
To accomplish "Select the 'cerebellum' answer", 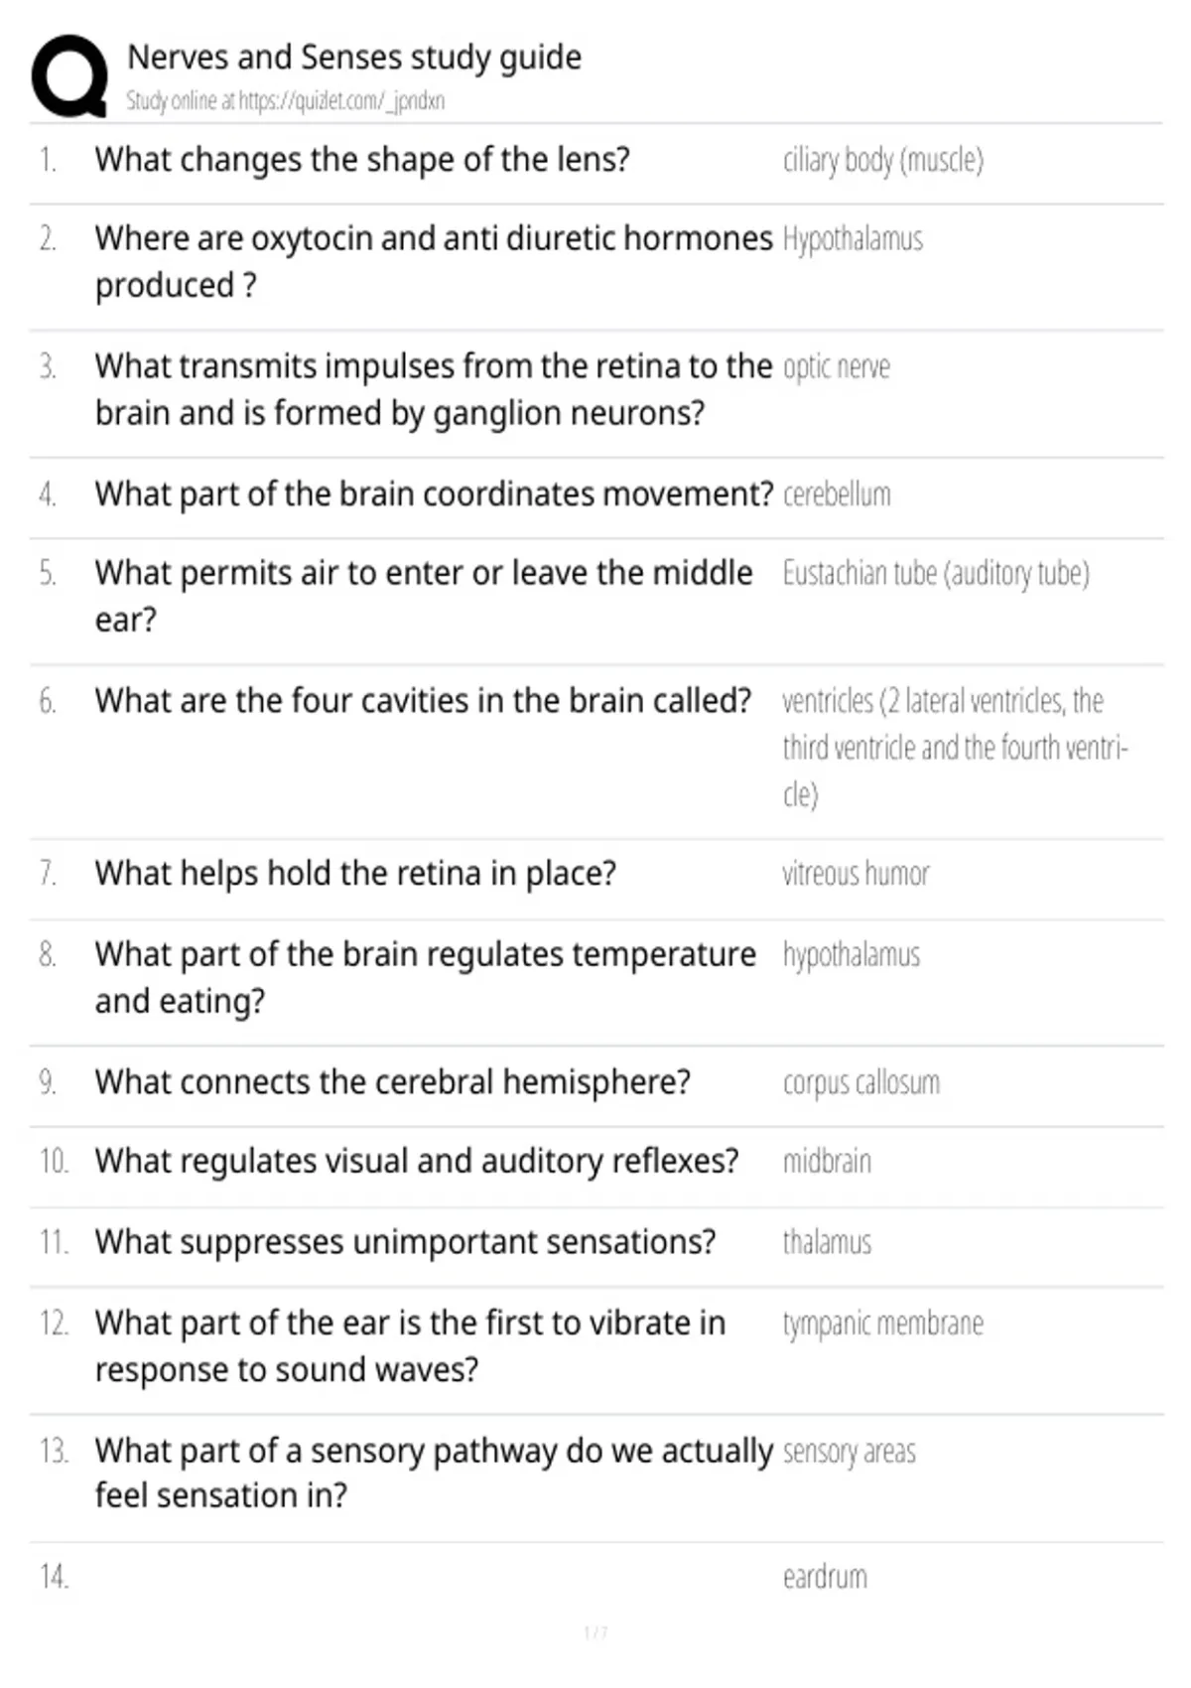I will pyautogui.click(x=837, y=494).
